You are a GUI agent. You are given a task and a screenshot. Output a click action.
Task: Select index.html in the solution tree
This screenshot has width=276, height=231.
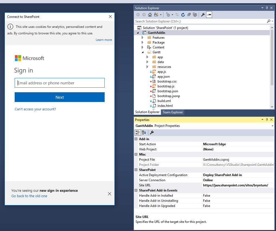[x=165, y=106]
